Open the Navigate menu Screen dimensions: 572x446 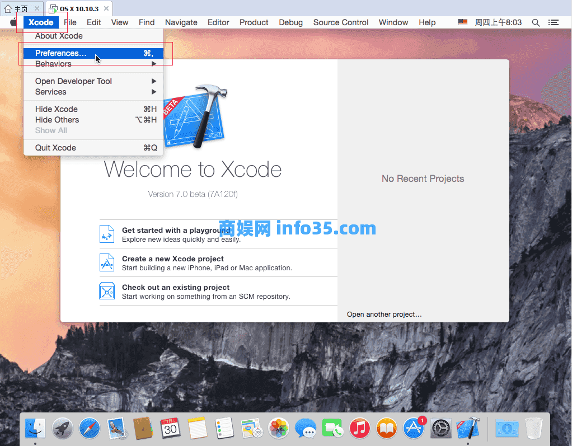pos(181,22)
